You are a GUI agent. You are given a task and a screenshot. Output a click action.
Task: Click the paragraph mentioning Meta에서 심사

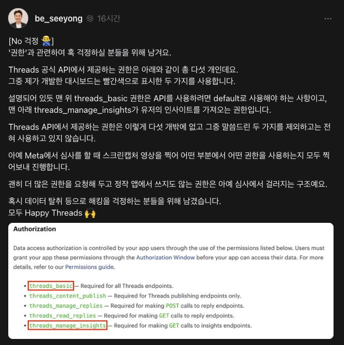click(169, 161)
